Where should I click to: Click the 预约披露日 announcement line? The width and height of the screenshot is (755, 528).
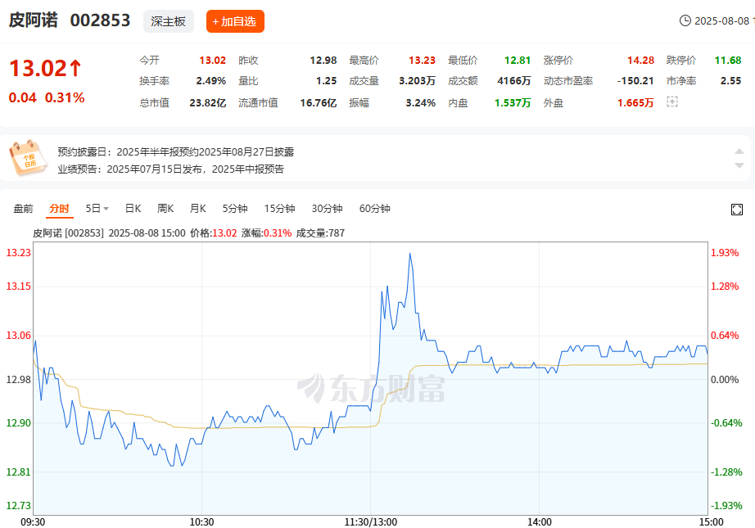[176, 152]
